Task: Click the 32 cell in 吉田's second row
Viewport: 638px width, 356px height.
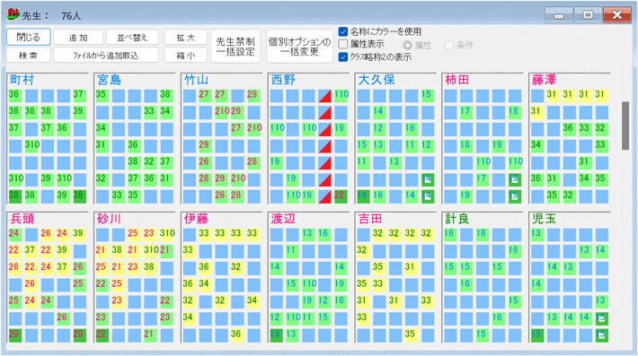Action: [363, 251]
